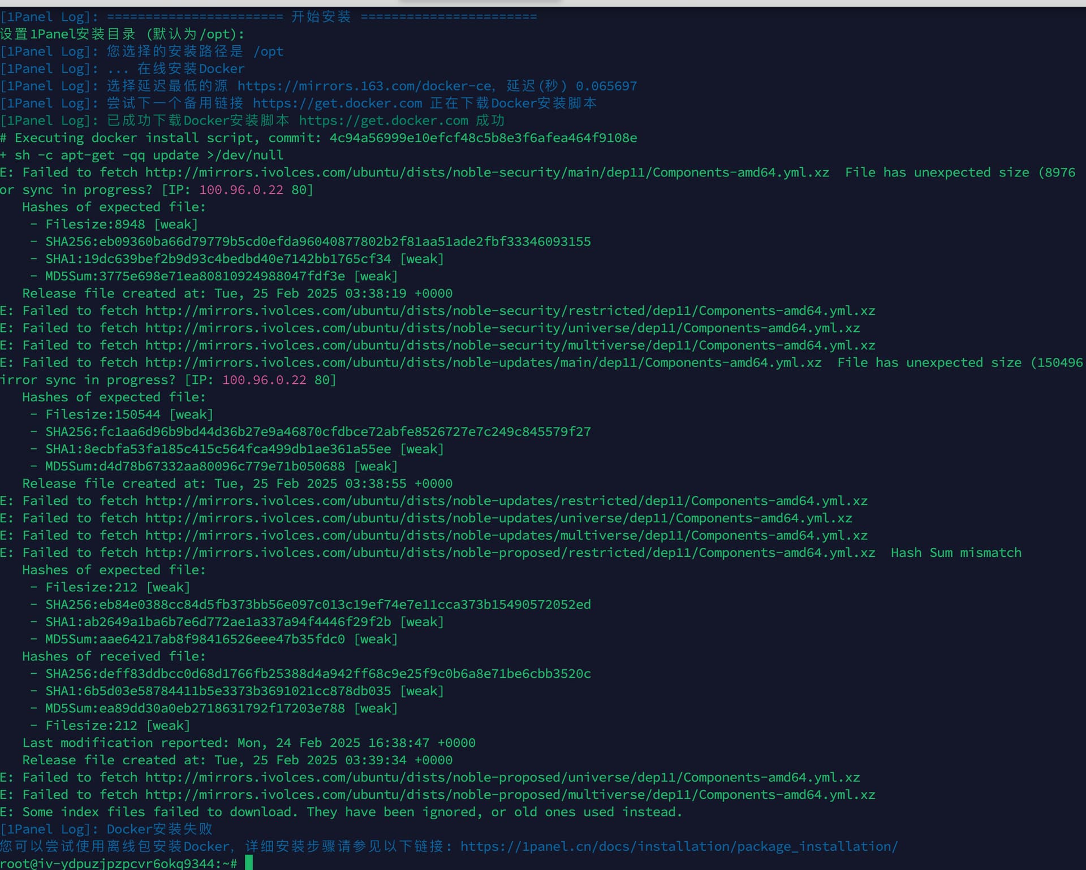Click the mirrors.163.com docker-ce URL

(364, 86)
